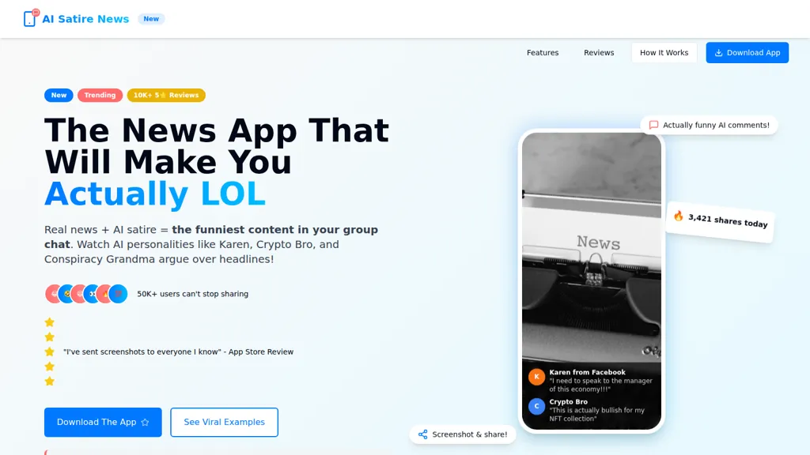The height and width of the screenshot is (455, 810).
Task: Click the typewriter News image in phone
Action: point(592,247)
